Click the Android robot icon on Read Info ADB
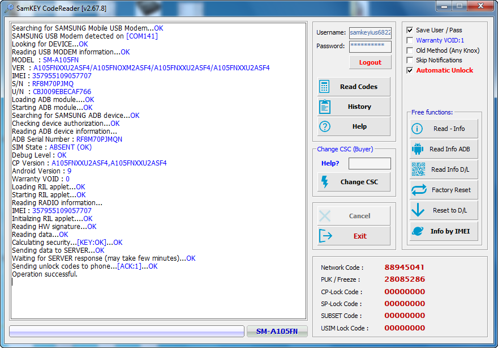Screen dimensions: 498x348 click(x=417, y=149)
